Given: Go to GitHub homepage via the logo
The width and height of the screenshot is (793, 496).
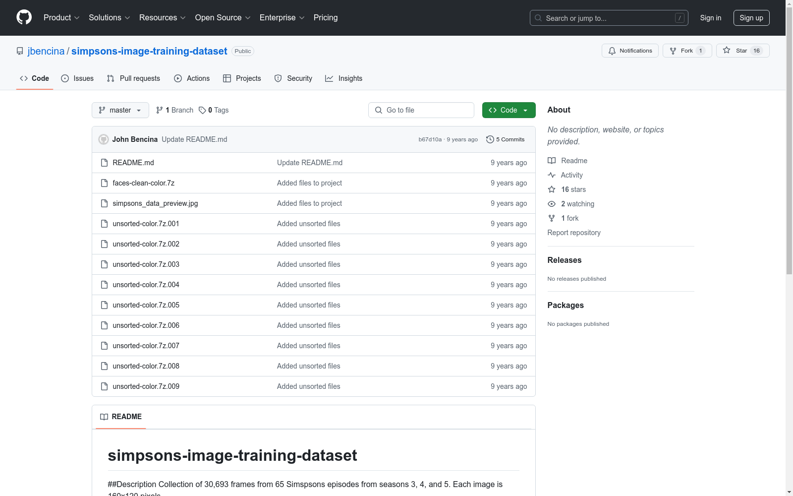Looking at the screenshot, I should [24, 17].
